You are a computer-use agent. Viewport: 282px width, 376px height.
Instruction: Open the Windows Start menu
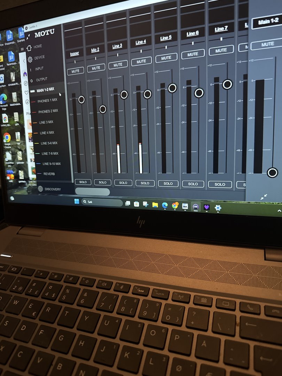[x=77, y=201]
